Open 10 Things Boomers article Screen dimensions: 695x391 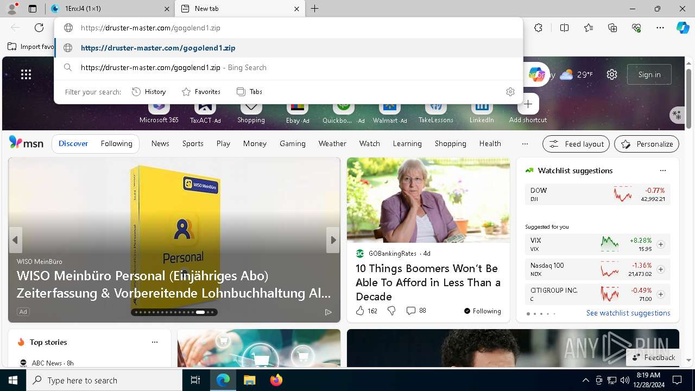[x=428, y=282]
